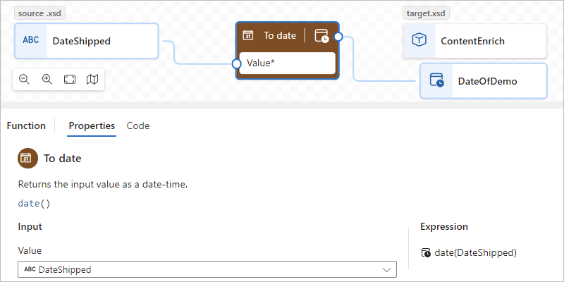Click the zoom out magnifier icon
Image resolution: width=564 pixels, height=282 pixels.
tap(24, 79)
